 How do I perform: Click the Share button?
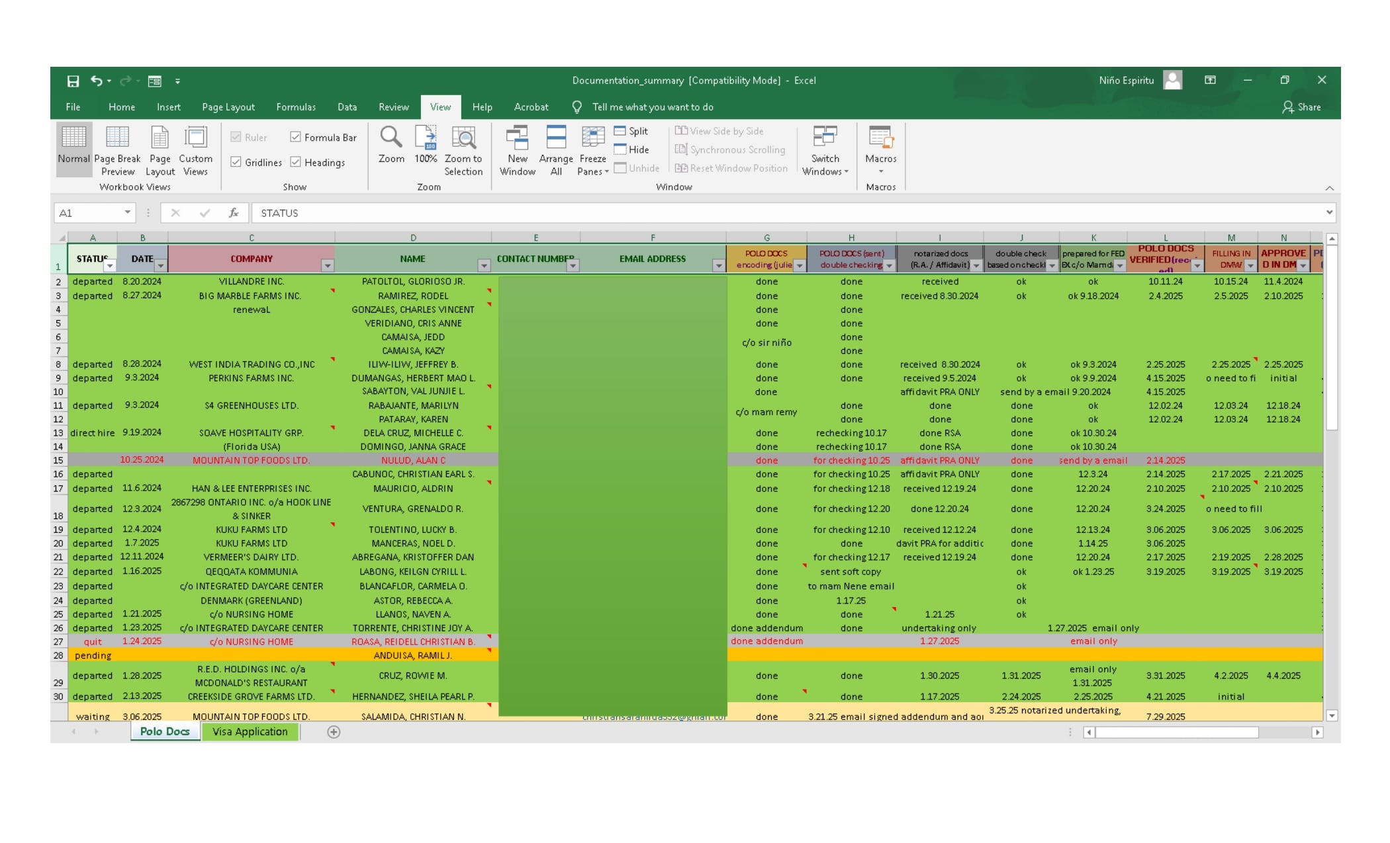(x=1301, y=107)
